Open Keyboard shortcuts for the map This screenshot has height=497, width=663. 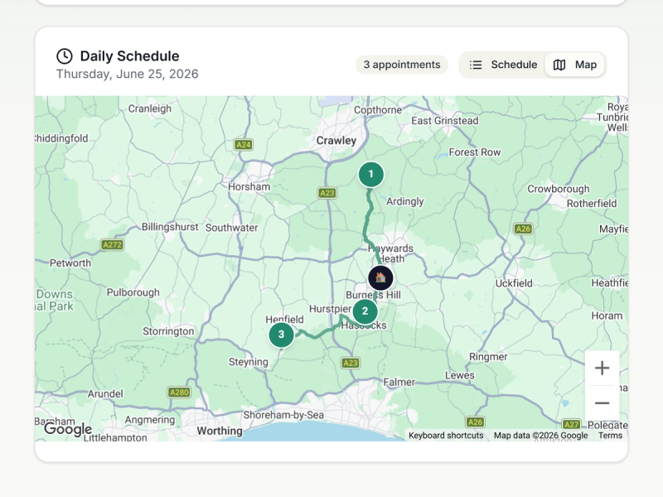[x=446, y=436]
